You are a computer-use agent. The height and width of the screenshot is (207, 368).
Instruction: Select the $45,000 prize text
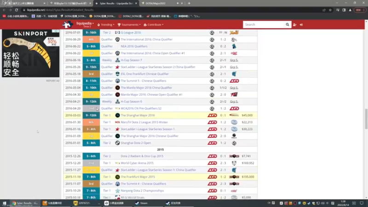point(247,115)
